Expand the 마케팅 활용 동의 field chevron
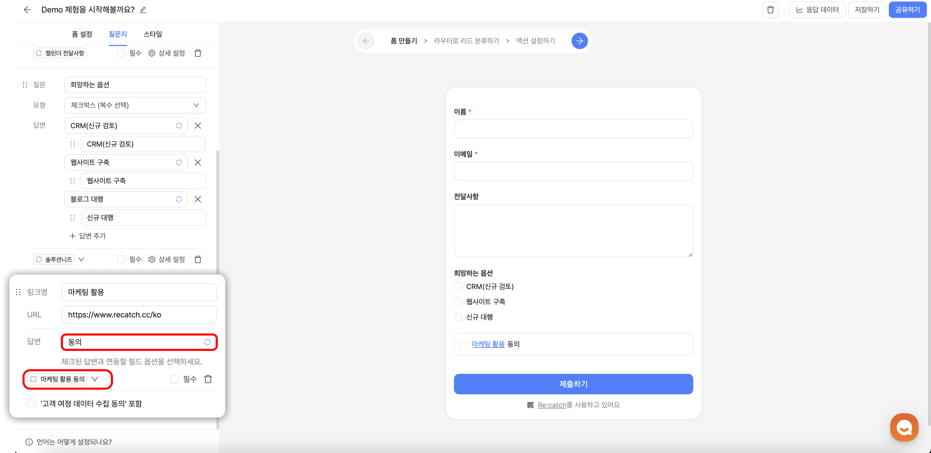Image resolution: width=931 pixels, height=453 pixels. pos(95,379)
